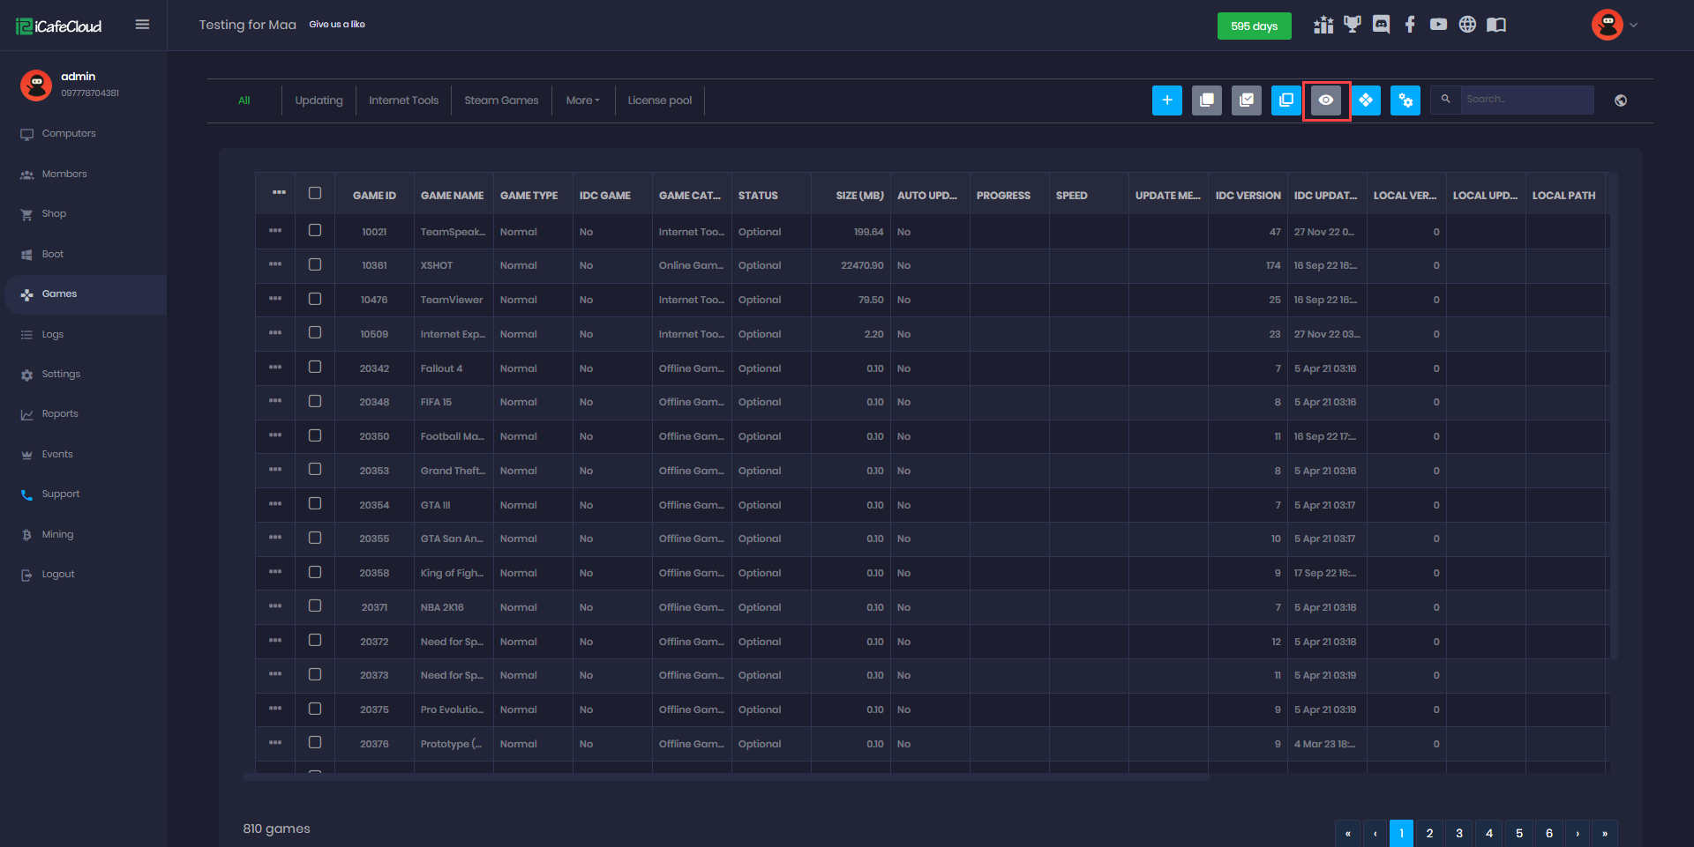
Task: Open the YouTube icon in header
Action: click(1438, 25)
